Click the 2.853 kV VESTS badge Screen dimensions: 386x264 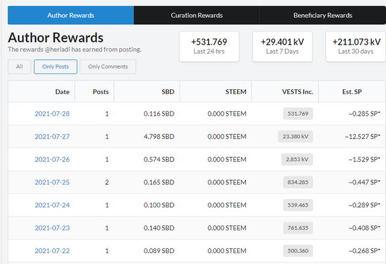(x=297, y=160)
